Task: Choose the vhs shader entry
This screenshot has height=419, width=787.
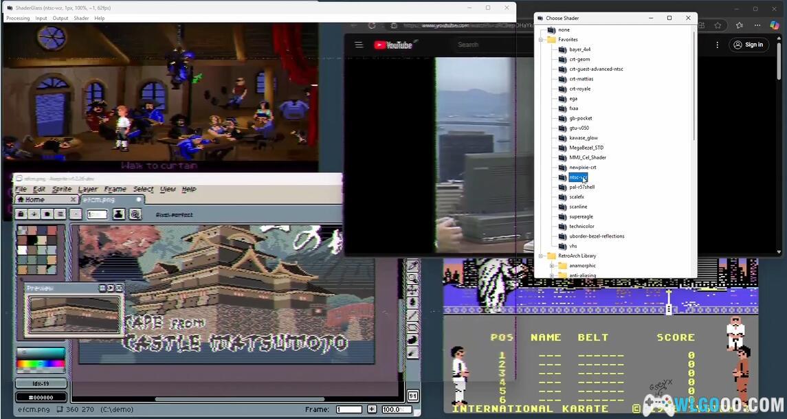Action: [x=573, y=246]
